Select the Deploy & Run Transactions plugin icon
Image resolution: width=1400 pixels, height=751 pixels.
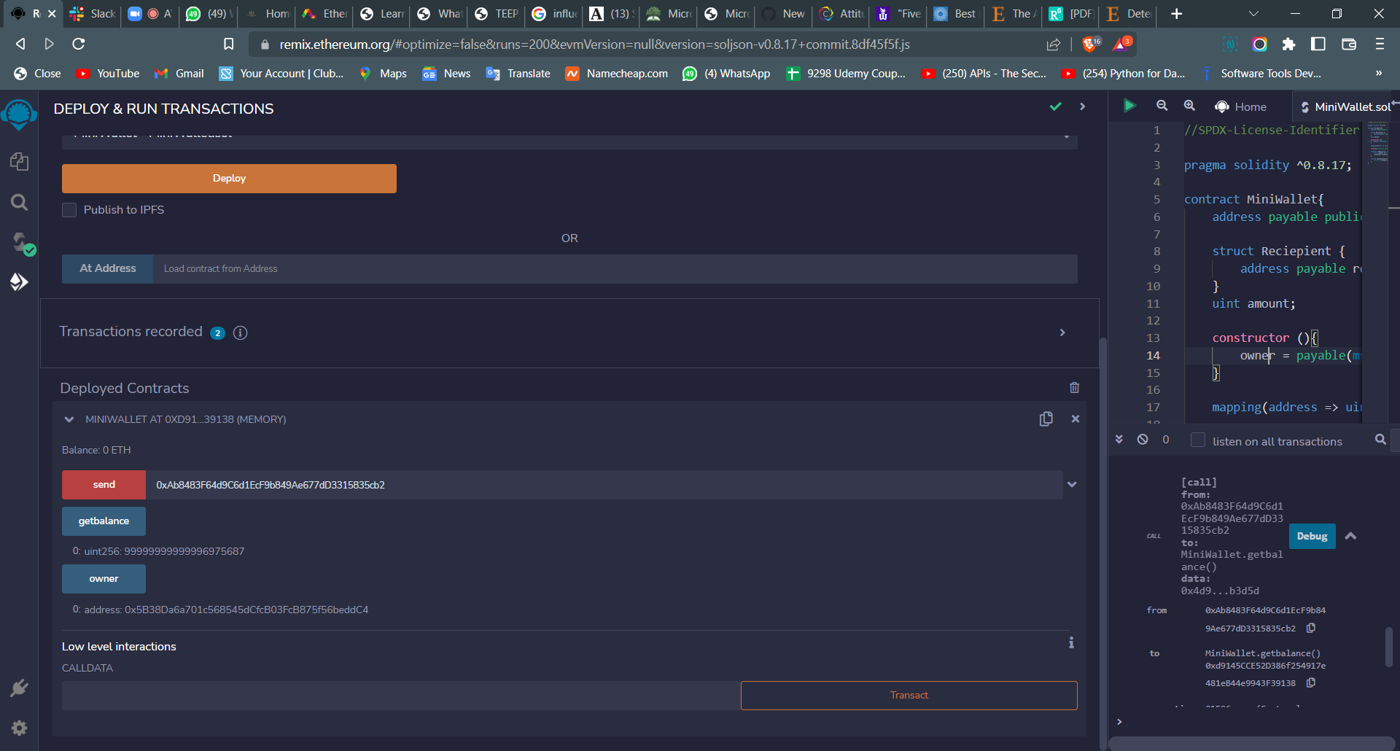(x=20, y=282)
